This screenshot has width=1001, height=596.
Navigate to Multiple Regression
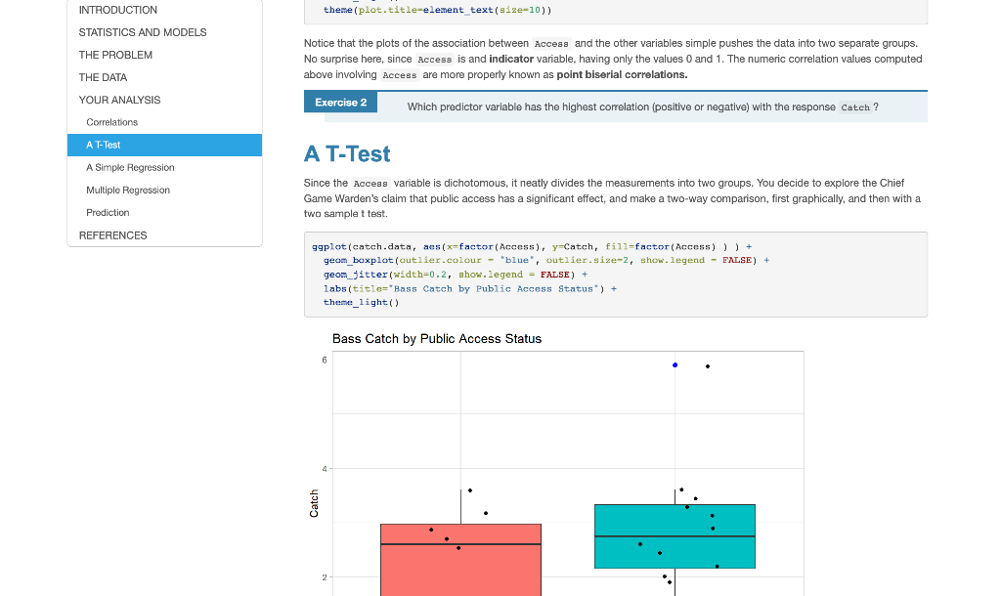pyautogui.click(x=127, y=190)
